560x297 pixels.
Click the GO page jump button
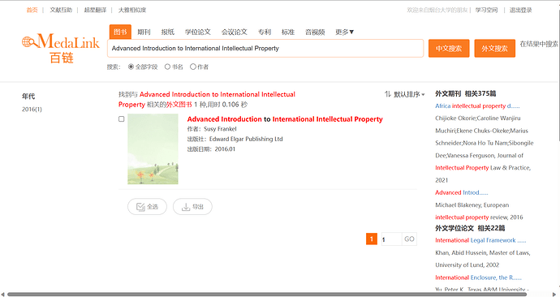click(409, 239)
